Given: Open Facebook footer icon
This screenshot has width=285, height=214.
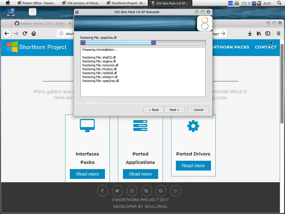Looking at the screenshot, I should coord(102,191).
